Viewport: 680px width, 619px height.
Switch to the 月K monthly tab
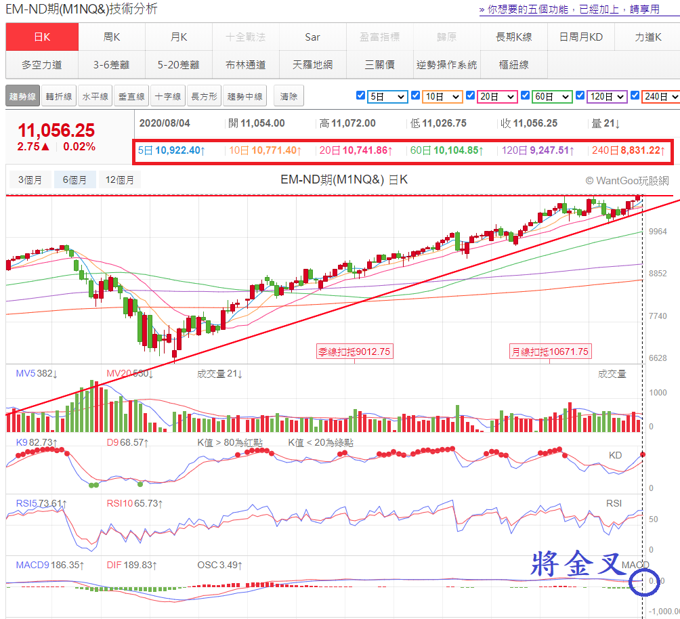tap(179, 37)
